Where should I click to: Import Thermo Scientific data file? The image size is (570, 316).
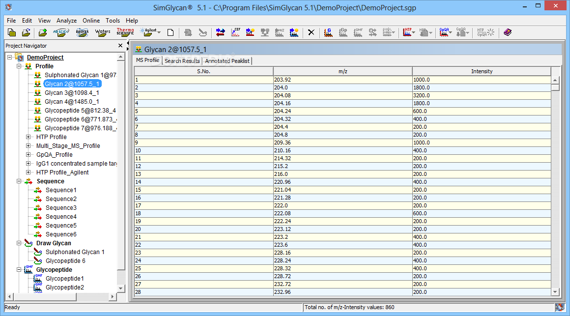point(125,32)
